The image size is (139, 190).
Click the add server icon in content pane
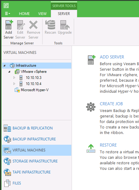(92, 60)
